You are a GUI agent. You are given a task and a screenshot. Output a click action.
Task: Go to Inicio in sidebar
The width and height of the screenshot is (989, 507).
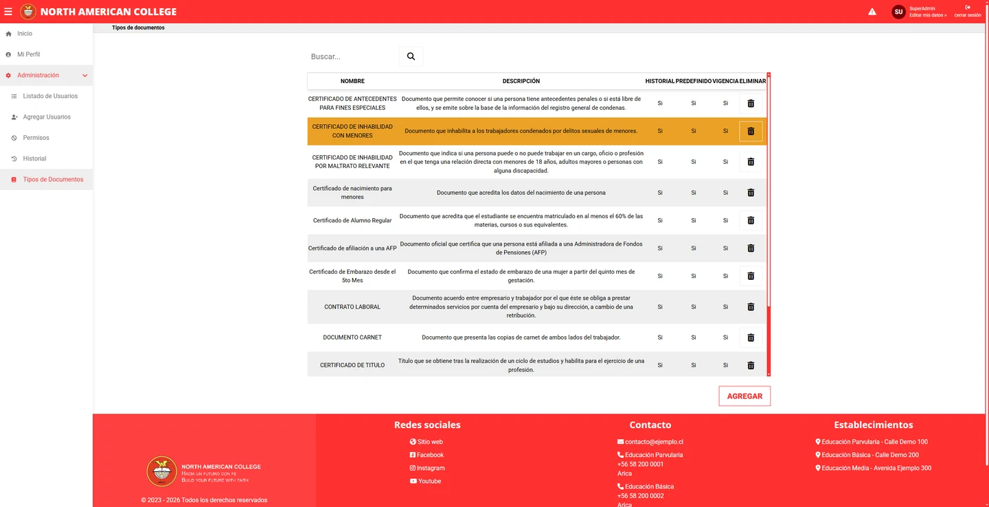point(25,34)
